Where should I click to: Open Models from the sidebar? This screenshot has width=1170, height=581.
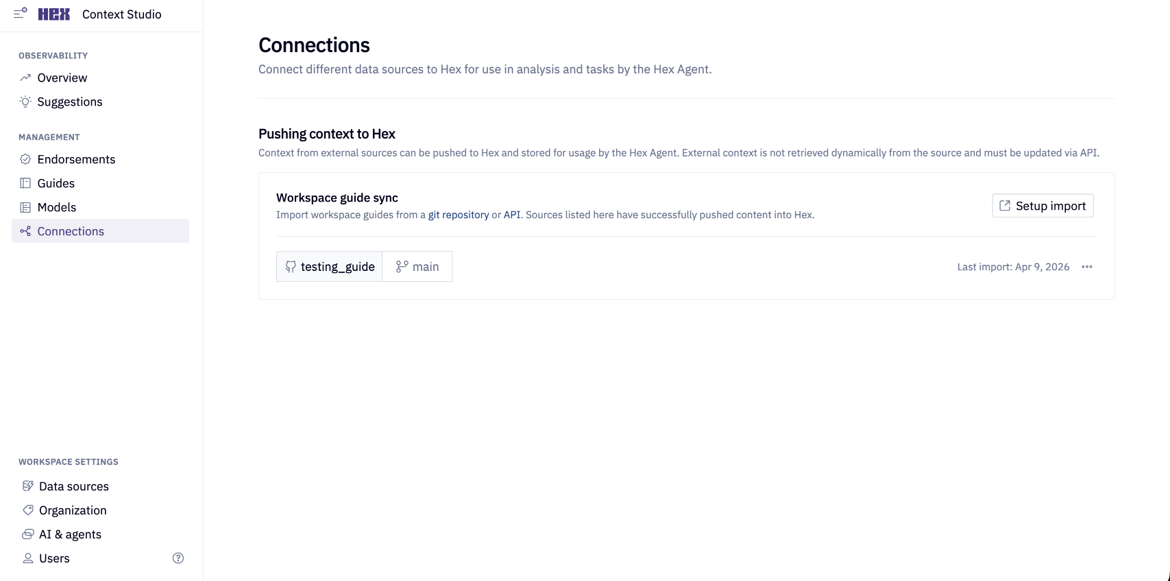57,207
